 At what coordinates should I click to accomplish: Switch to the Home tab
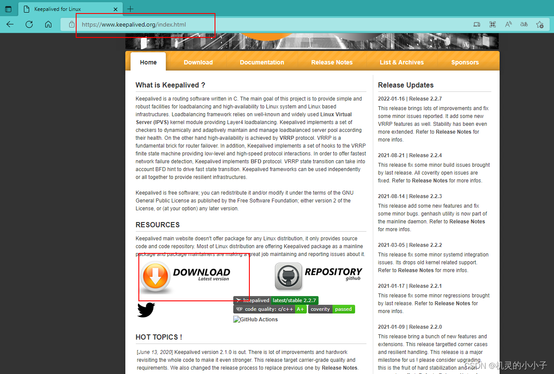tap(148, 62)
